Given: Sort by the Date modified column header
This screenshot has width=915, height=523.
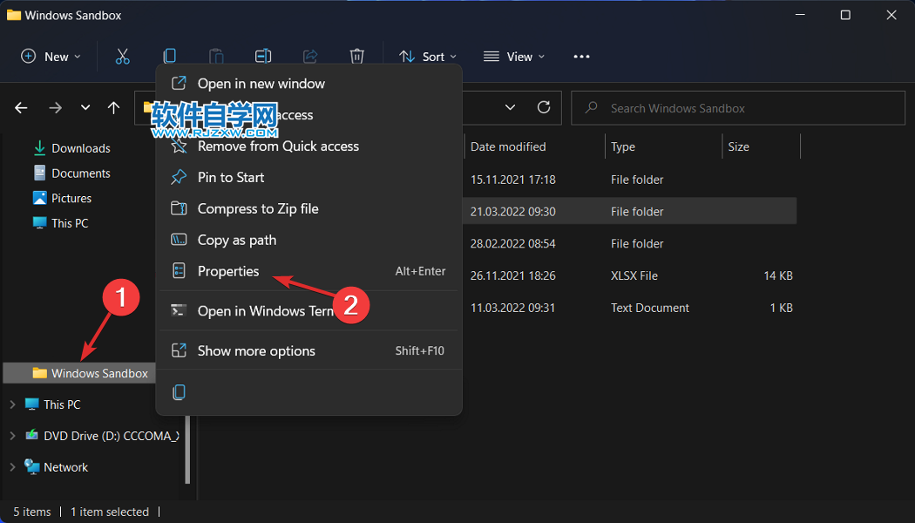Looking at the screenshot, I should coord(508,146).
